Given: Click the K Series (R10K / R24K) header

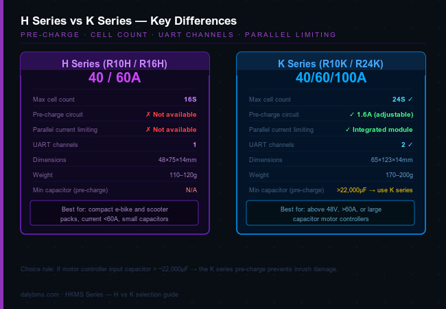Looking at the screenshot, I should tap(331, 64).
